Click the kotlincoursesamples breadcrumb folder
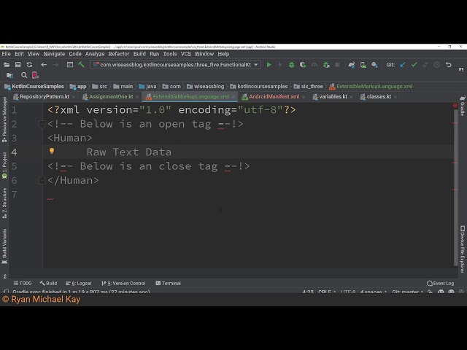The height and width of the screenshot is (350, 467). click(259, 86)
